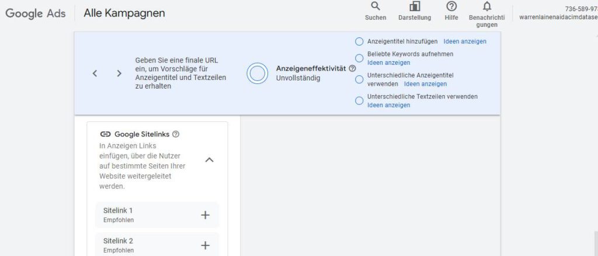Open the Hilfe question mark icon
598x256 pixels.
point(451,6)
